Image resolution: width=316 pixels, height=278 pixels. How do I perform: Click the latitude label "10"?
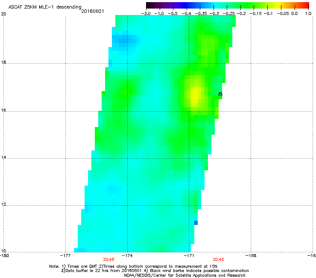3,251
